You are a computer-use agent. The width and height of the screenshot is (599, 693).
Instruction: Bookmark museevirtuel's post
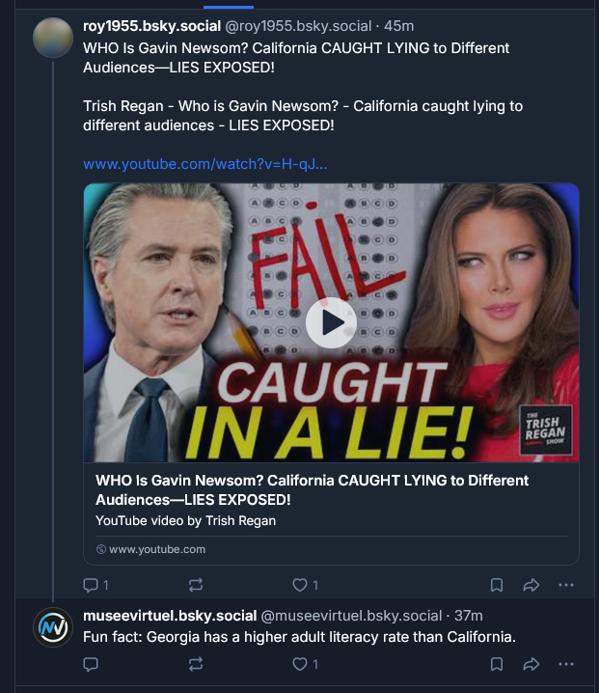tap(497, 664)
